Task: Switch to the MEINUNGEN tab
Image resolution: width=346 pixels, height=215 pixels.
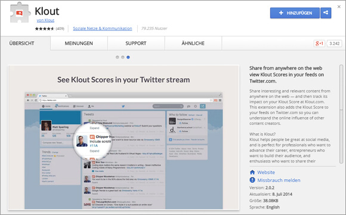Action: click(79, 44)
